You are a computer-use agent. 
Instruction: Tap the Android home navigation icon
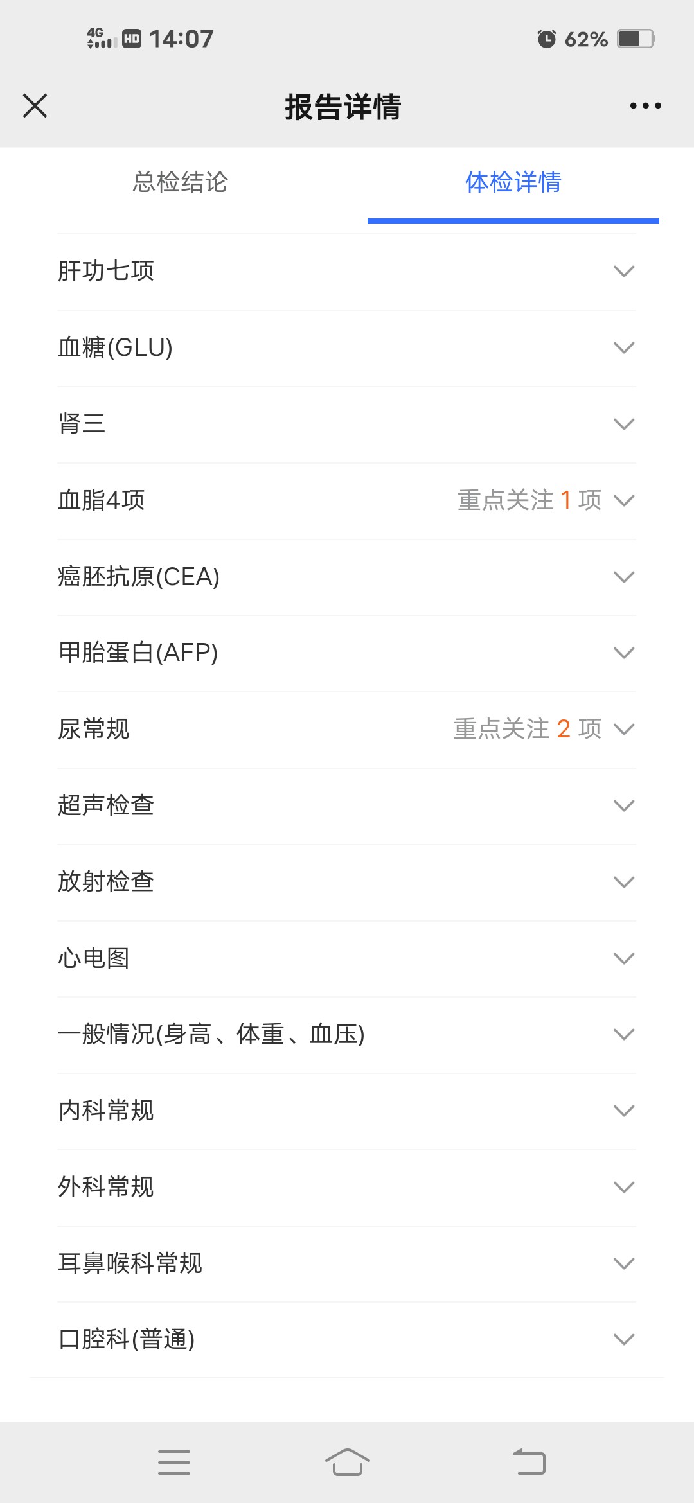(x=347, y=1462)
